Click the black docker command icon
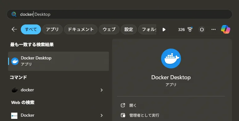The height and width of the screenshot is (121, 239). (x=15, y=90)
